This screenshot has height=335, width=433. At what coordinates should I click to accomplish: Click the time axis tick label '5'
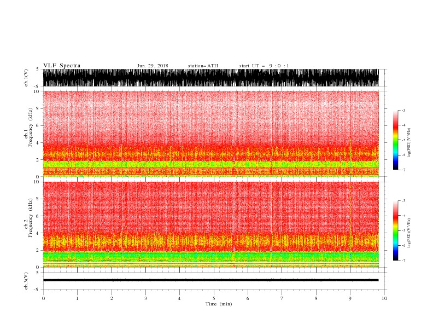click(x=214, y=298)
